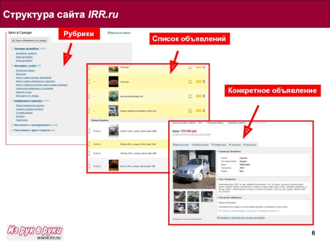330x247 pixels.
Task: Collapse the Автосервис и услуги category
Action: click(12, 66)
